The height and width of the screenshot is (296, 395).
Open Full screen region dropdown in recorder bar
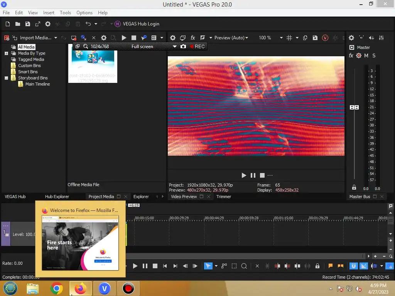pyautogui.click(x=174, y=47)
